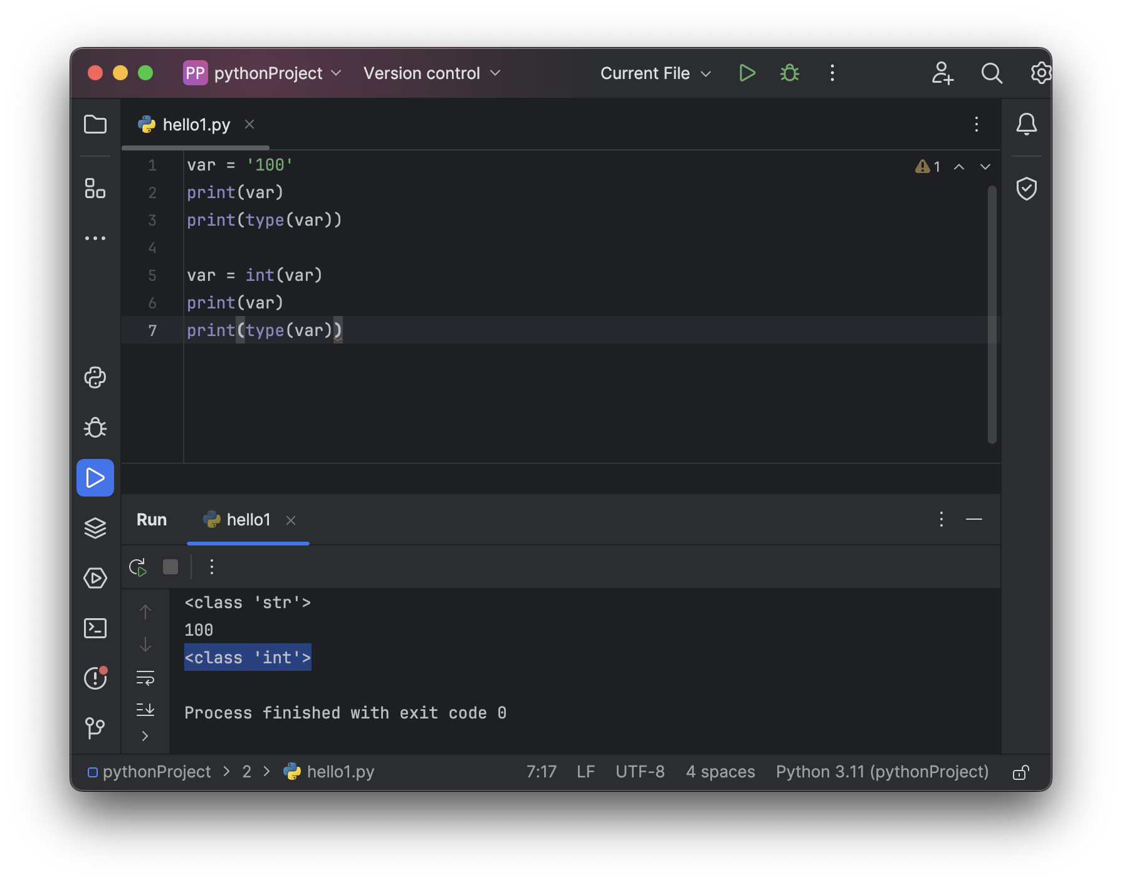Open the Terminal tool window
Viewport: 1122px width, 884px height.
coord(95,628)
